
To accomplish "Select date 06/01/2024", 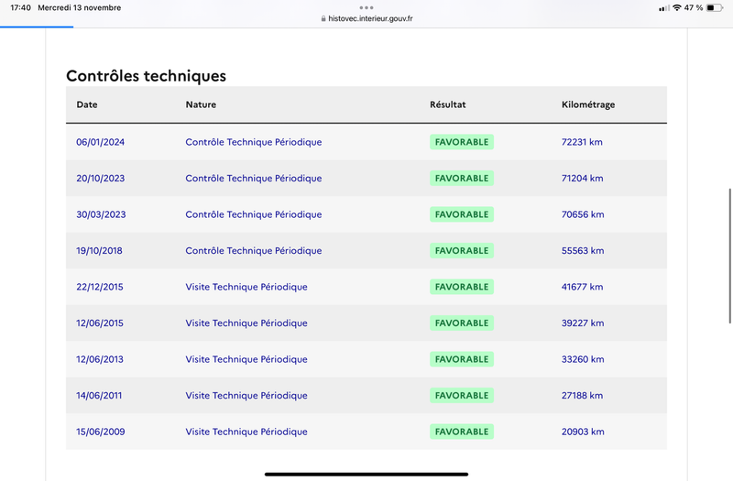I will [x=101, y=142].
